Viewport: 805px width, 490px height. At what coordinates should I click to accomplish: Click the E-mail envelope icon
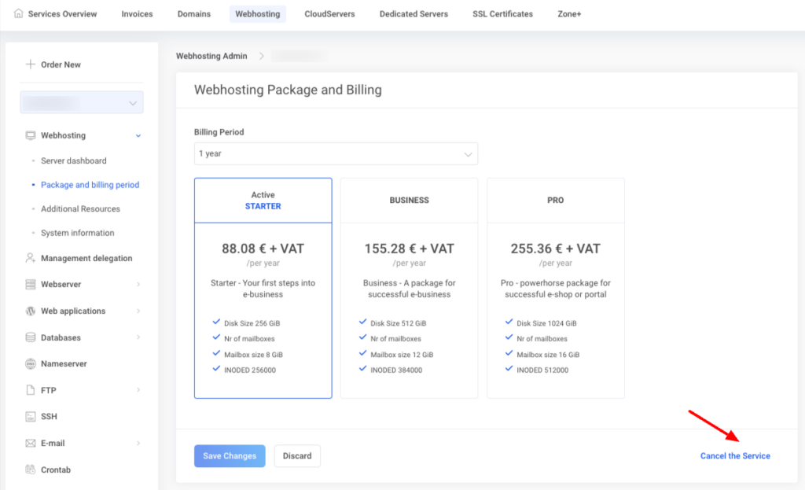[31, 443]
